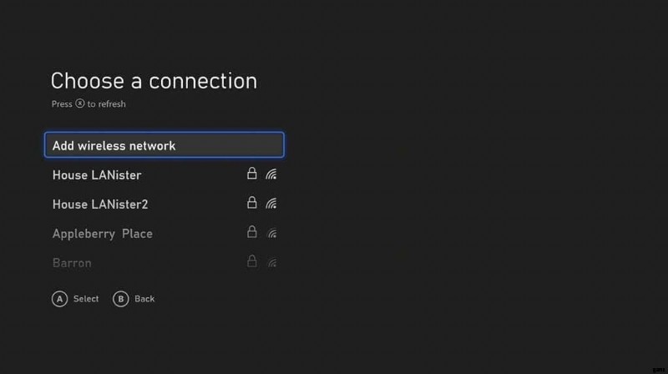
Task: Click the Select label at the bottom
Action: [86, 299]
